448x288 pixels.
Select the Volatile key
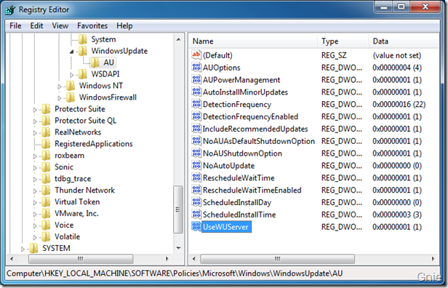pyautogui.click(x=68, y=236)
